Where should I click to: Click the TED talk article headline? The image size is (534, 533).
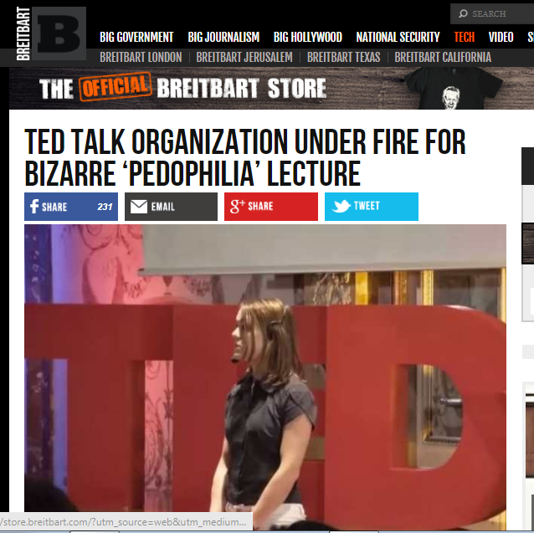245,157
